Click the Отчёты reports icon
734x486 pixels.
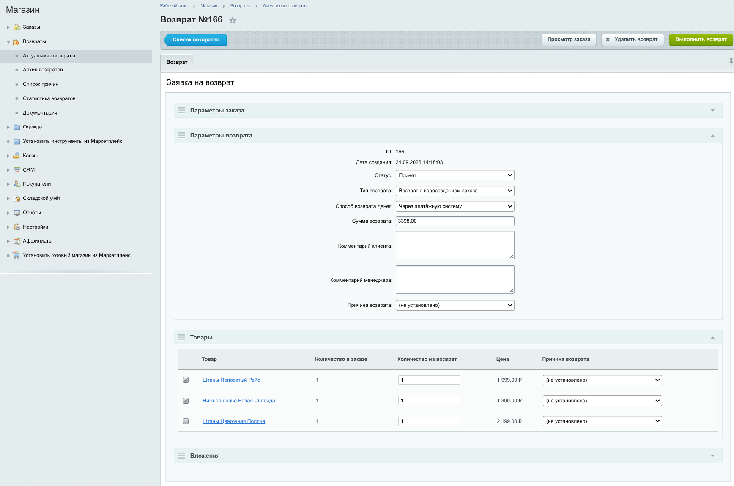pos(17,213)
